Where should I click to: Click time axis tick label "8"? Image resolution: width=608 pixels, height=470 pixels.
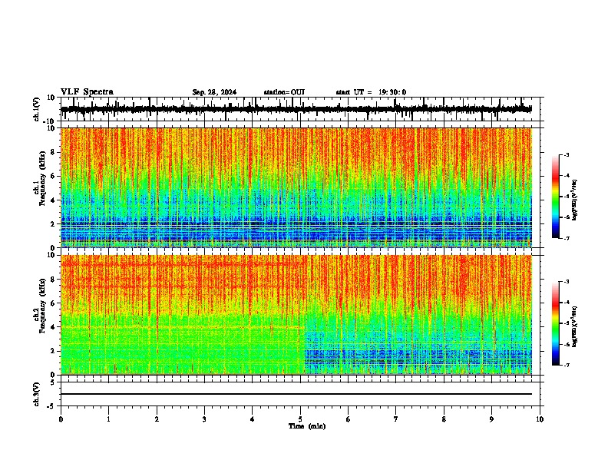[x=444, y=419]
